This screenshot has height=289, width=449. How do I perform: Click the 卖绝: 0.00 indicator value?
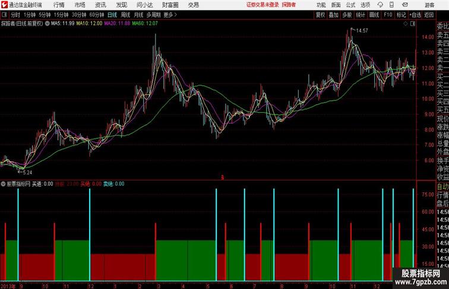[x=113, y=184]
